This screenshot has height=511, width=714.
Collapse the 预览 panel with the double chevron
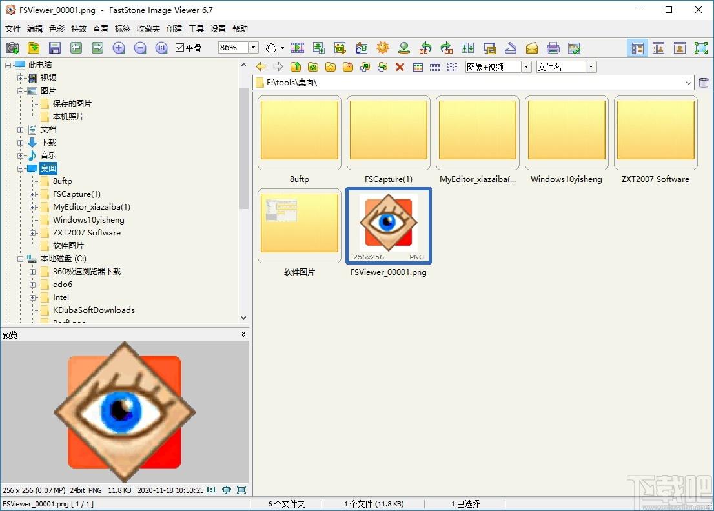(x=243, y=334)
